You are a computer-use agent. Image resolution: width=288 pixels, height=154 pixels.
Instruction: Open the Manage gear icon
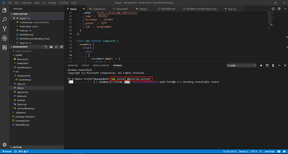coord(4,145)
